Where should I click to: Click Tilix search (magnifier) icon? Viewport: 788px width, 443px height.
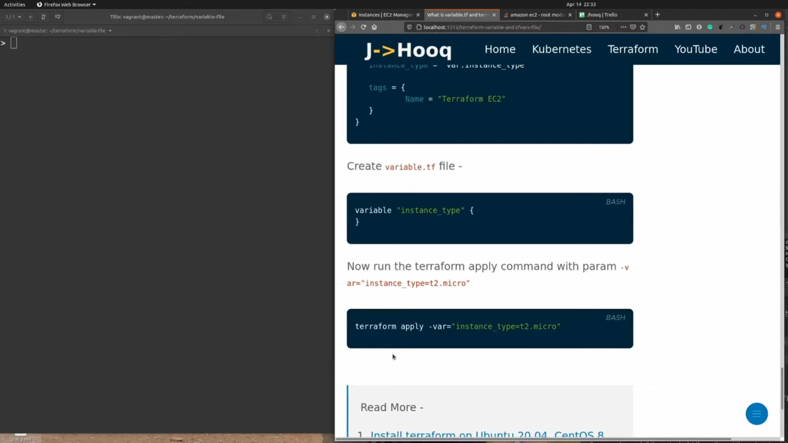tap(269, 17)
